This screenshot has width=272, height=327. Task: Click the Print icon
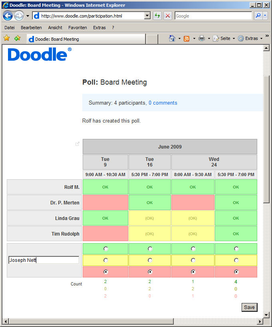(x=202, y=38)
